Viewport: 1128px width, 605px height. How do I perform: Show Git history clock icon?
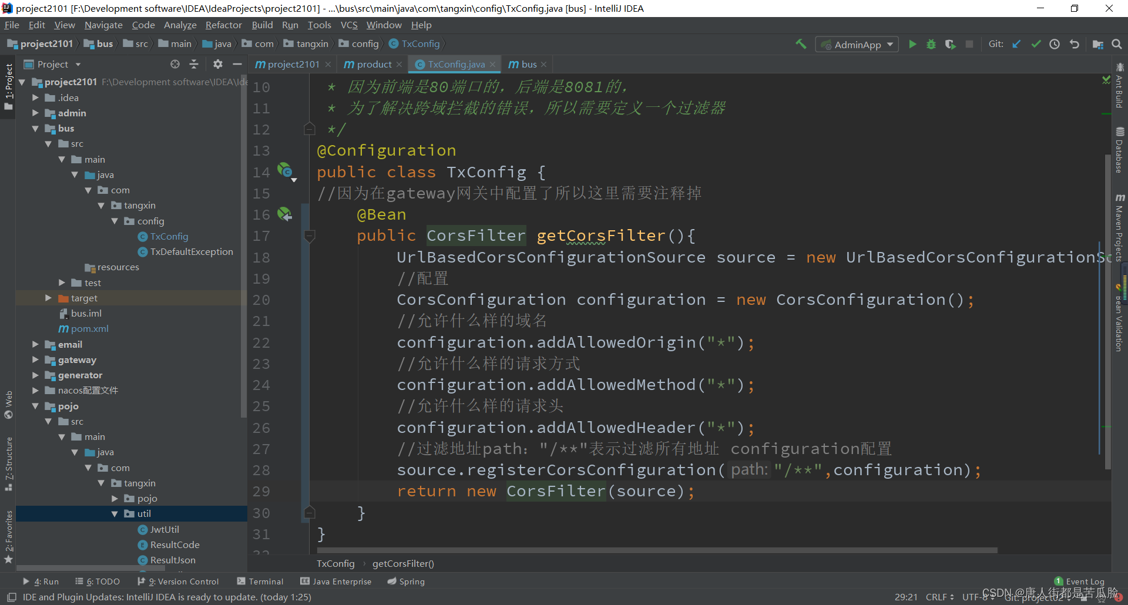click(x=1055, y=44)
